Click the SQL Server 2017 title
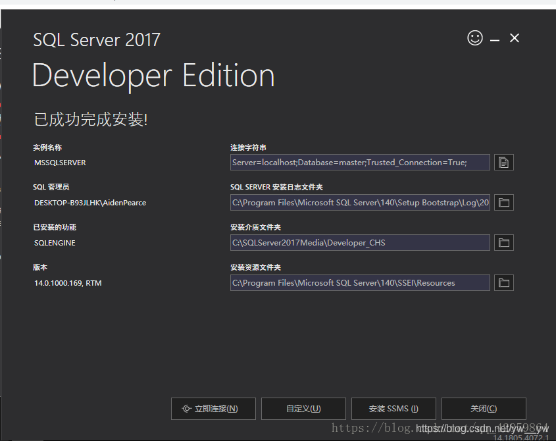556x441 pixels. coord(97,39)
